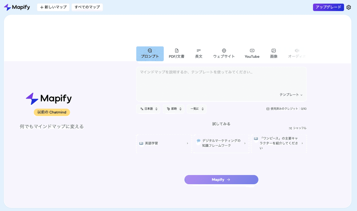Click the chat bubble icon on デジタルマーケティング card

click(199, 141)
